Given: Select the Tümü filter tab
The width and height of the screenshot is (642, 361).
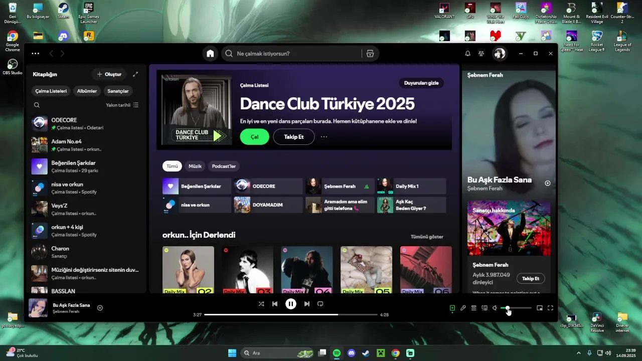Looking at the screenshot, I should [x=172, y=166].
